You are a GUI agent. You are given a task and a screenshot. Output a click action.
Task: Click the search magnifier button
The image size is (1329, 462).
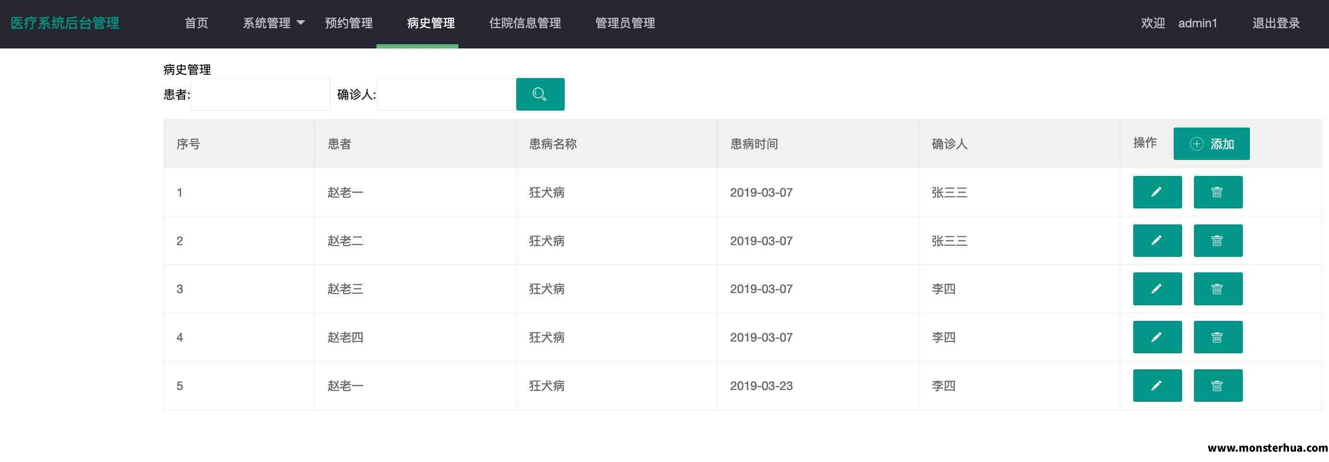(540, 95)
